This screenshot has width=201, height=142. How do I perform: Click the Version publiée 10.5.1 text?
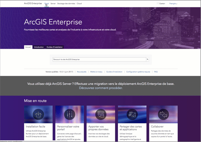[59, 72]
